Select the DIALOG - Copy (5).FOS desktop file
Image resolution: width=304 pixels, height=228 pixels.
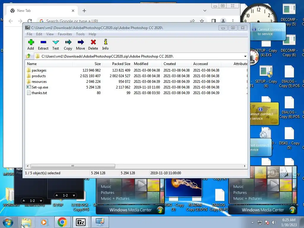(289, 77)
